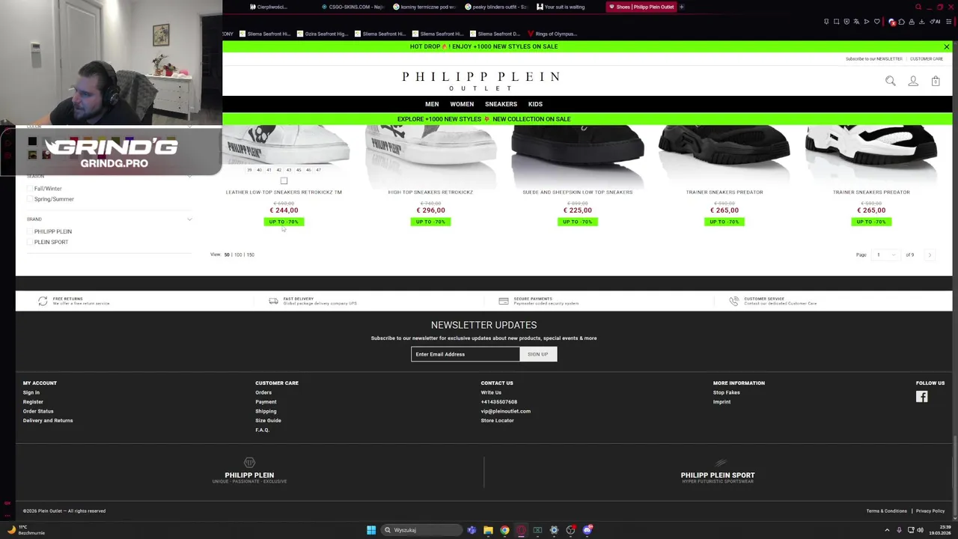The image size is (958, 539).
Task: Tick the Fall/Winter season checkbox
Action: 31,189
